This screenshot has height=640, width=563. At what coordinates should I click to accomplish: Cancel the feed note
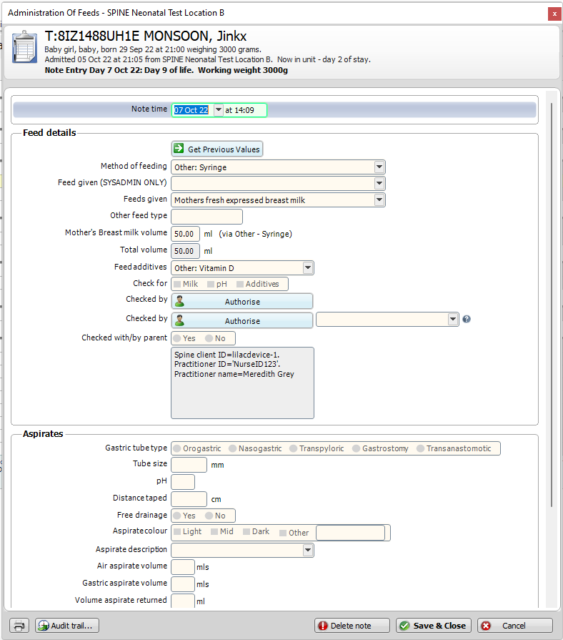point(515,625)
